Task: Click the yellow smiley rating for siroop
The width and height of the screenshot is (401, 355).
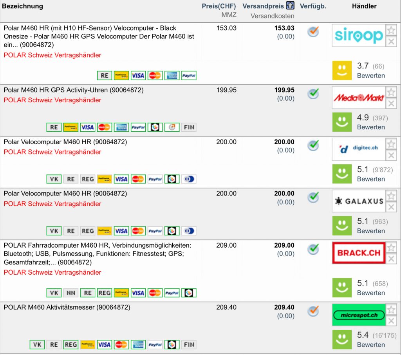Action: [342, 71]
